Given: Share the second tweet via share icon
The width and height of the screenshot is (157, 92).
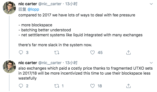Looking at the screenshot, I should [x=128, y=86].
